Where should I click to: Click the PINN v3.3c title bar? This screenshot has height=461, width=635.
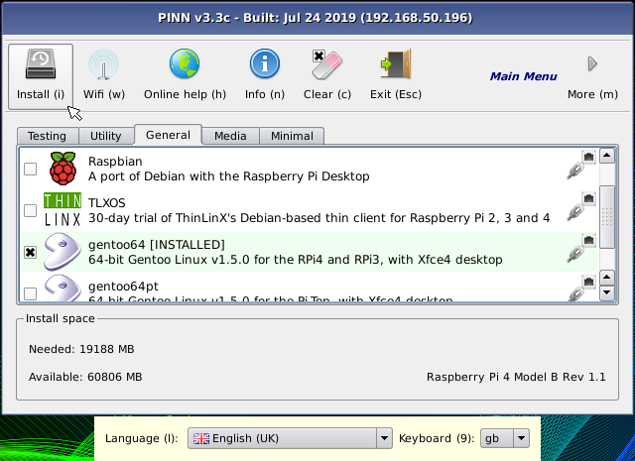tap(316, 18)
